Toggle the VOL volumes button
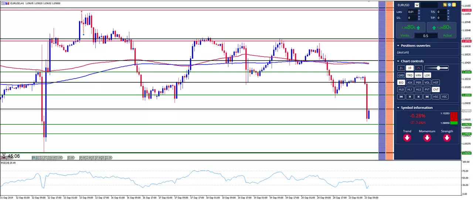This screenshot has height=200, width=473. (x=427, y=83)
